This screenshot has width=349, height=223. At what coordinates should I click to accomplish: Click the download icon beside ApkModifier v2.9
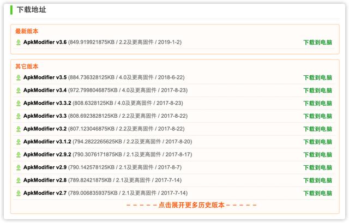(x=19, y=167)
